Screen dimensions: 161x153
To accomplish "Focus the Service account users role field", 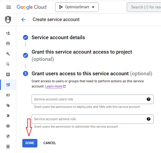I will click(x=92, y=99).
